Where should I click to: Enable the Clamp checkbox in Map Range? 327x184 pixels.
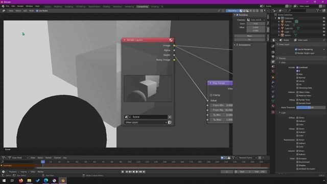tap(211, 95)
